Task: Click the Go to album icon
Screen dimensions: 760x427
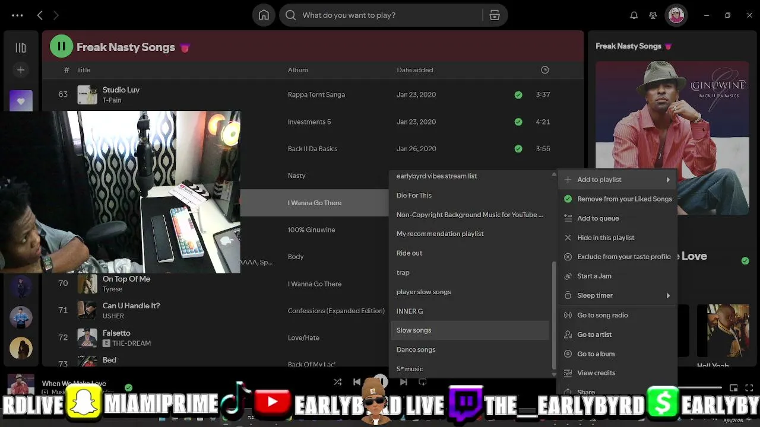Action: coord(568,354)
